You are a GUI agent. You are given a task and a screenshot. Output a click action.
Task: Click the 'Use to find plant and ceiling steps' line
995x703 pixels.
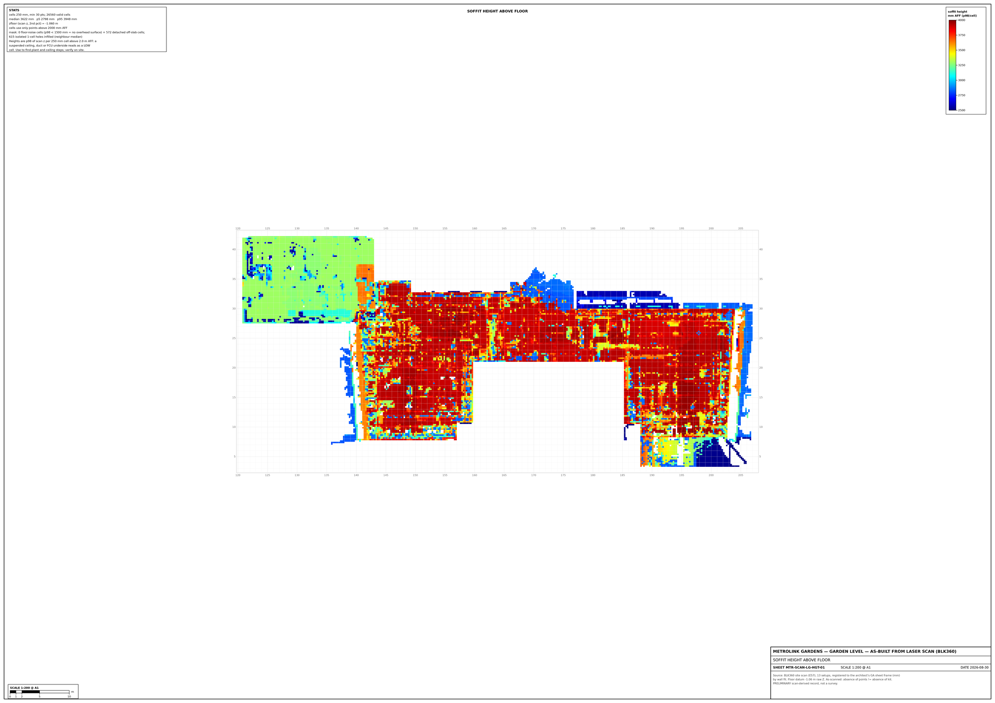(x=47, y=50)
